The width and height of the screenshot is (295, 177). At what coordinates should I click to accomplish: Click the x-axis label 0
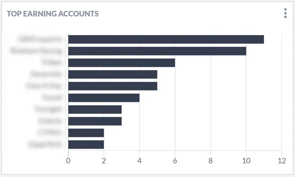[68, 161]
